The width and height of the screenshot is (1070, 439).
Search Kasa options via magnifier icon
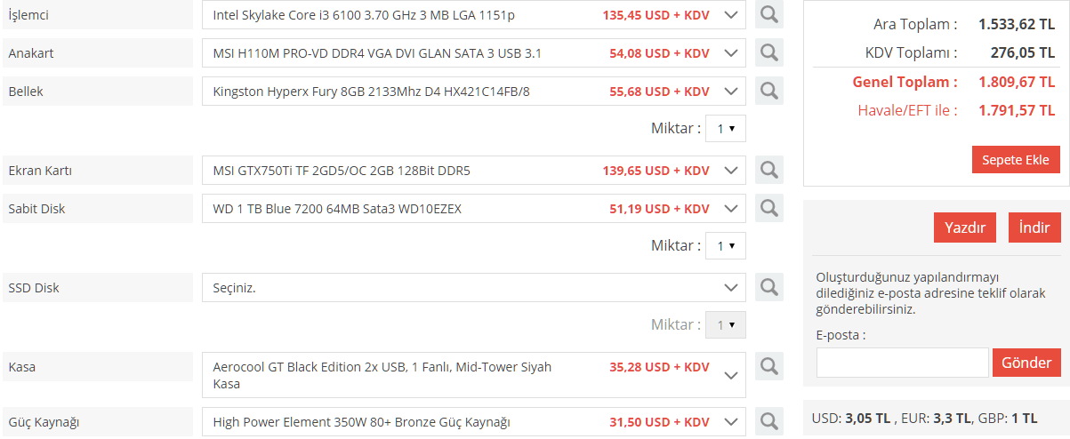click(769, 366)
